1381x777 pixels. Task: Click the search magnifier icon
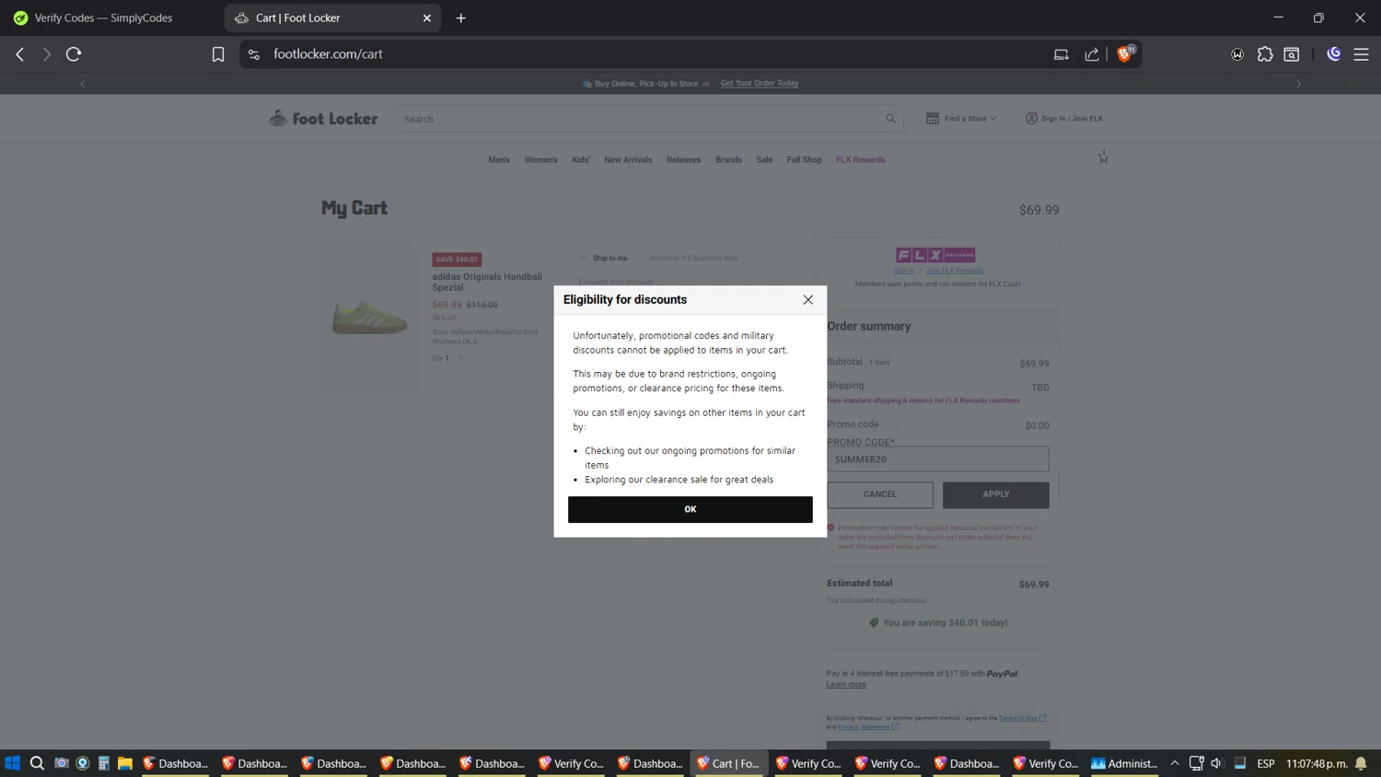890,119
